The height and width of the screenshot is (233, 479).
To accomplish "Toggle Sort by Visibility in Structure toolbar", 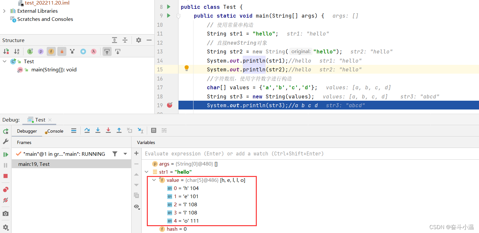I will (x=6, y=51).
